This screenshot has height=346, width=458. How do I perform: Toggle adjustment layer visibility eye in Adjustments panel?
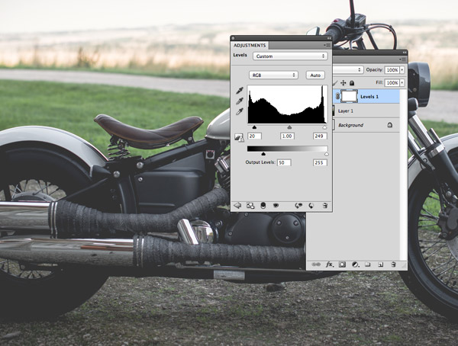pyautogui.click(x=277, y=205)
